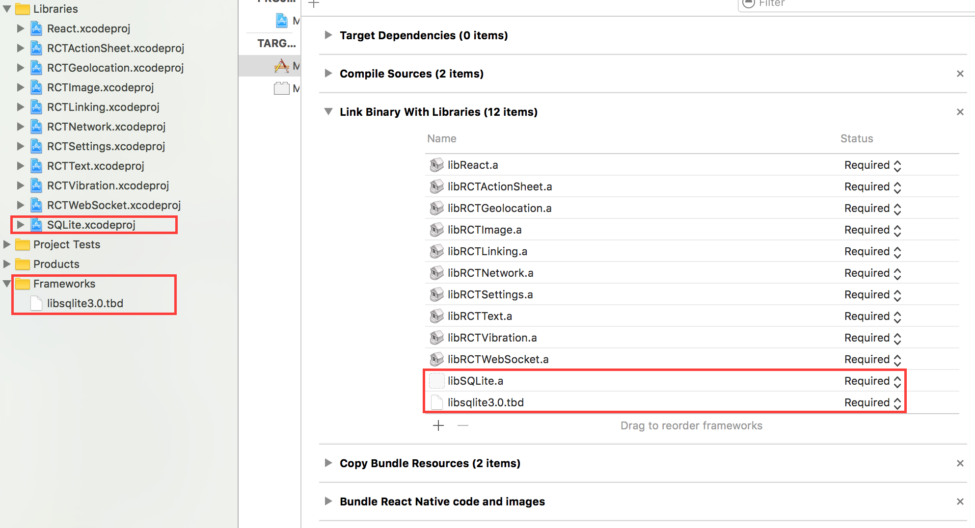Expand Copy Bundle Resources phase
Screen dimensions: 975x528
coord(328,463)
